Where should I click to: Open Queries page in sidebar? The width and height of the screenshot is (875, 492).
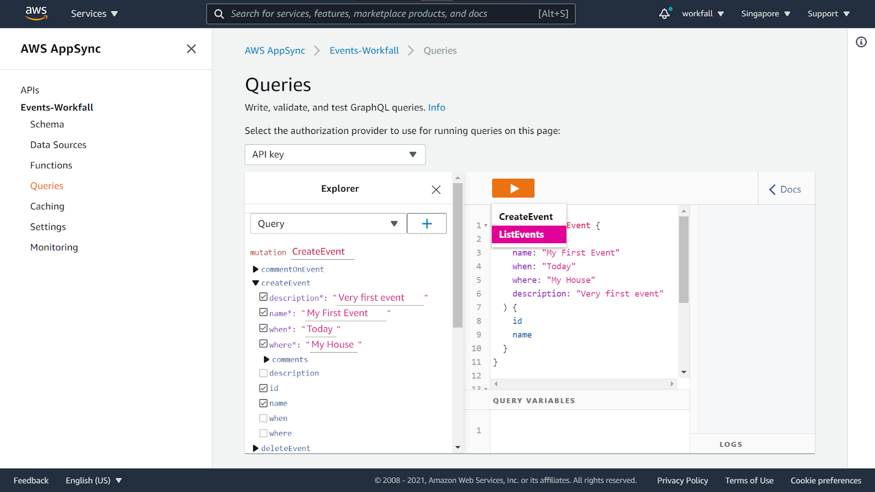tap(47, 186)
